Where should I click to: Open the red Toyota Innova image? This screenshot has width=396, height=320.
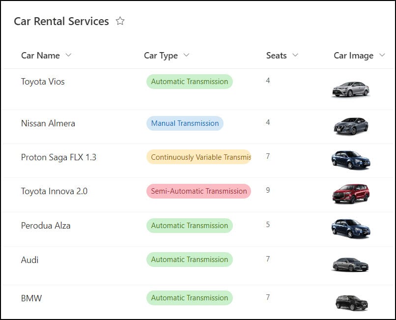pos(351,194)
